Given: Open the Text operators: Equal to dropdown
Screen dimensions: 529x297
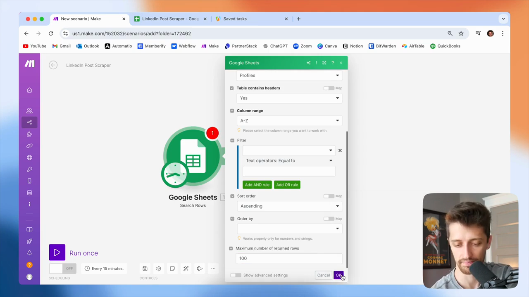Looking at the screenshot, I should click(x=289, y=160).
